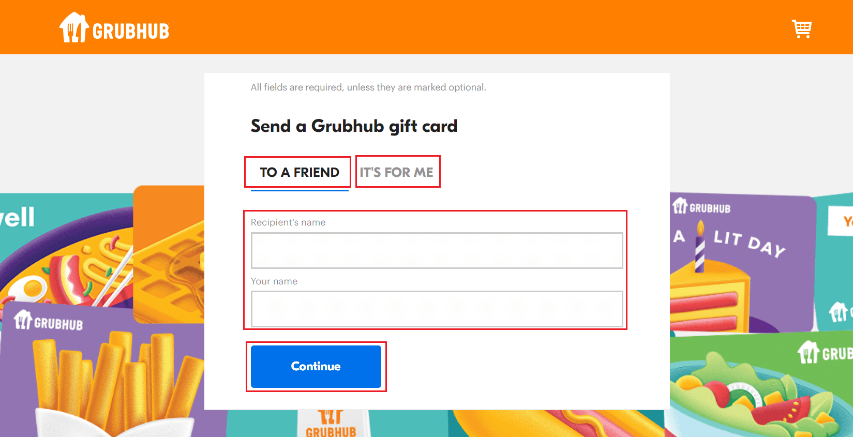
Task: Focus the Recipient's name text field
Action: pyautogui.click(x=437, y=250)
